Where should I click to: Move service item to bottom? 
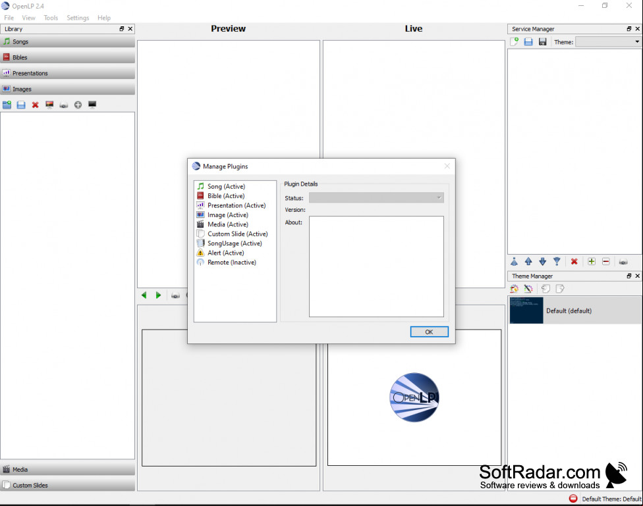557,261
